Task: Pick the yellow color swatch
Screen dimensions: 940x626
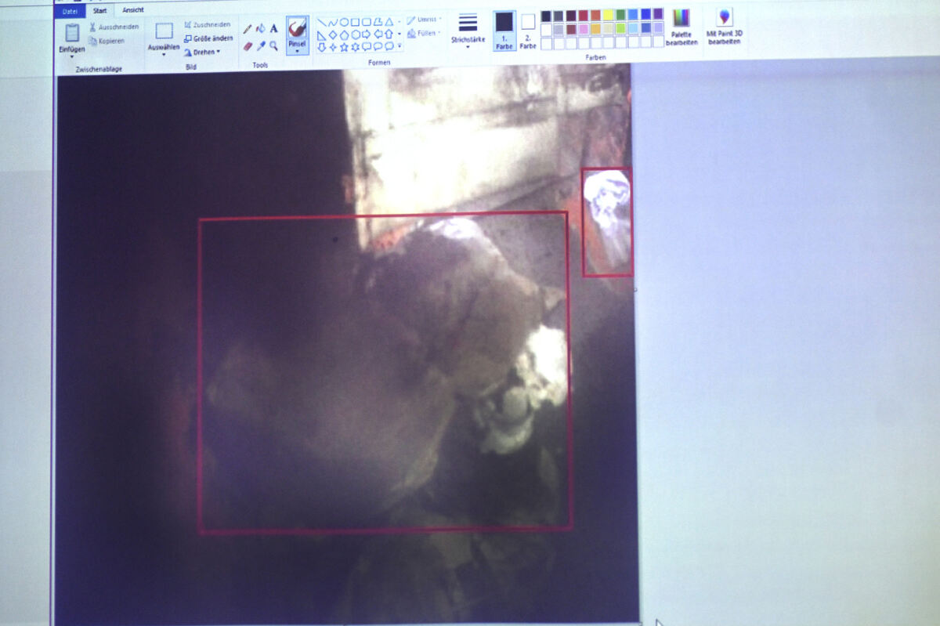Action: (x=608, y=15)
